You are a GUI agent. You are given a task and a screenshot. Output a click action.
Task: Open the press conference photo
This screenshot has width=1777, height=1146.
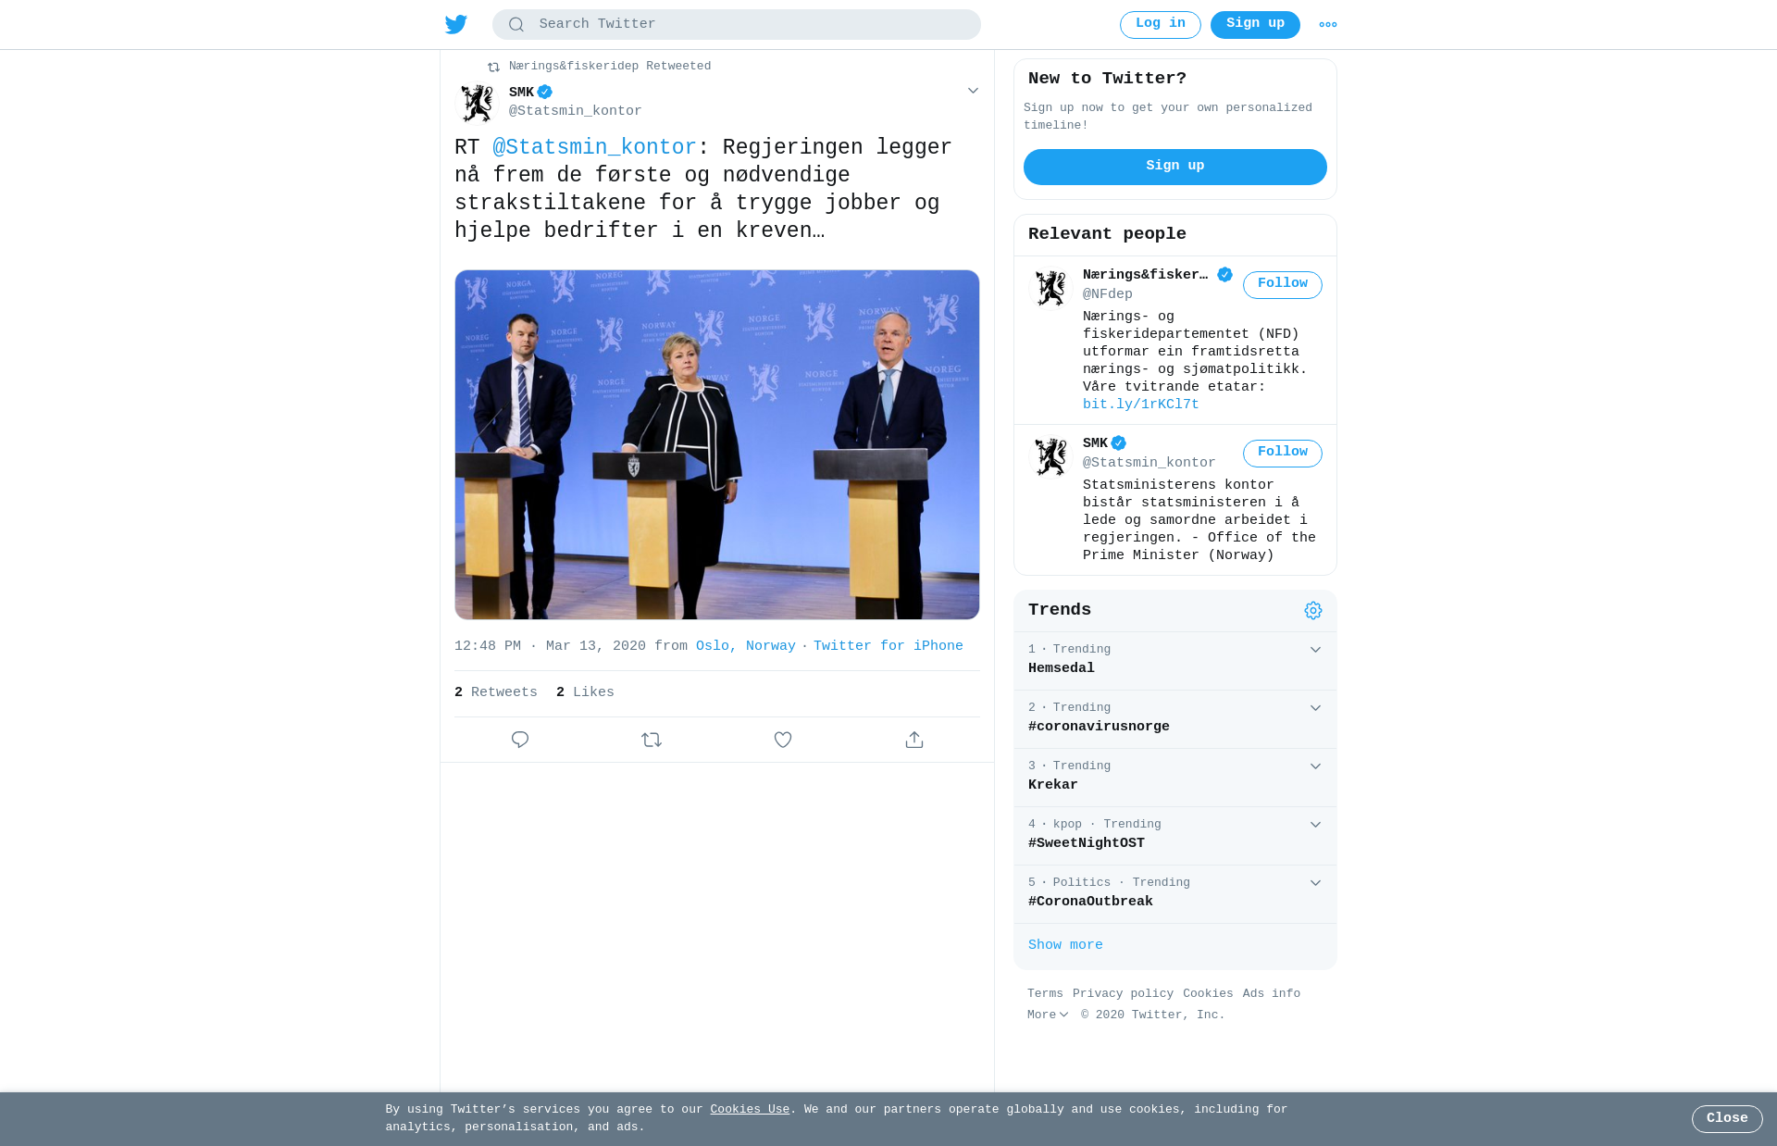[x=717, y=444]
